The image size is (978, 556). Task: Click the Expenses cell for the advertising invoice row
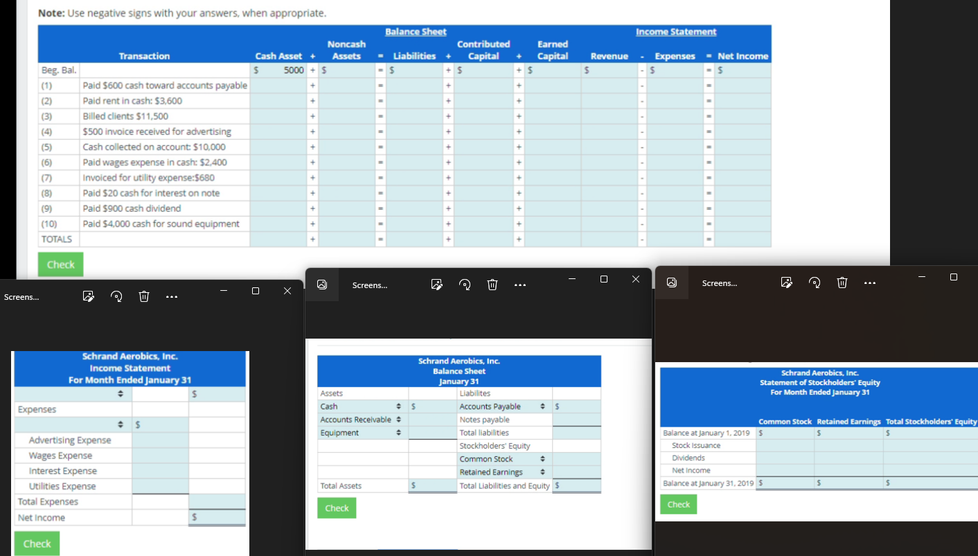[x=674, y=132]
